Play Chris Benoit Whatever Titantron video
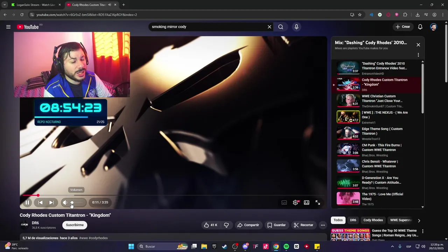The height and width of the screenshot is (252, 448). tap(376, 166)
